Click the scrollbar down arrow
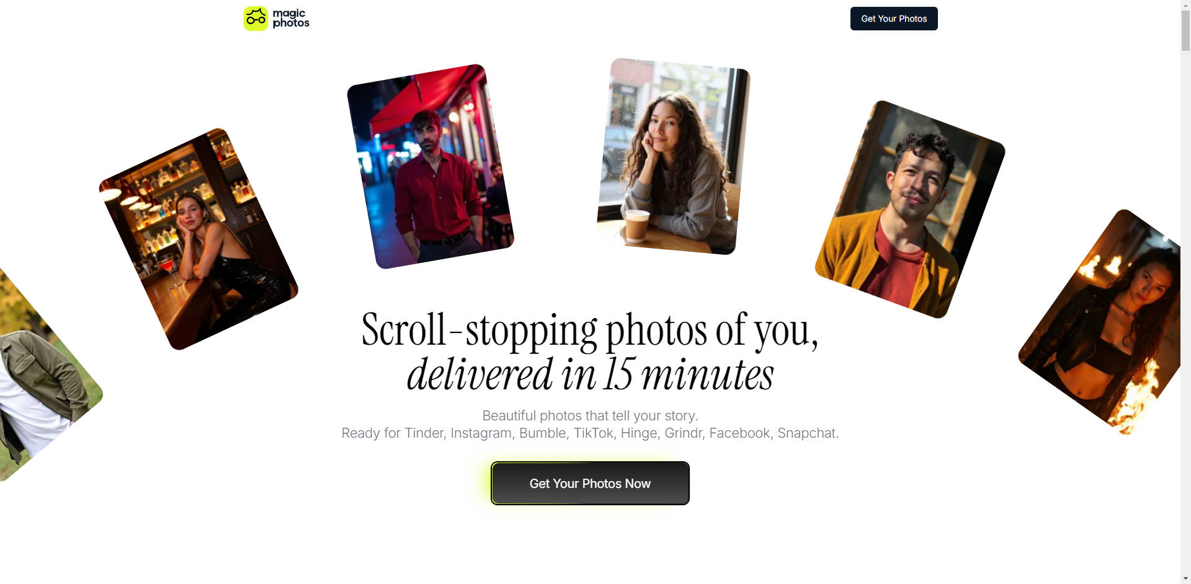The height and width of the screenshot is (584, 1191). click(1185, 579)
